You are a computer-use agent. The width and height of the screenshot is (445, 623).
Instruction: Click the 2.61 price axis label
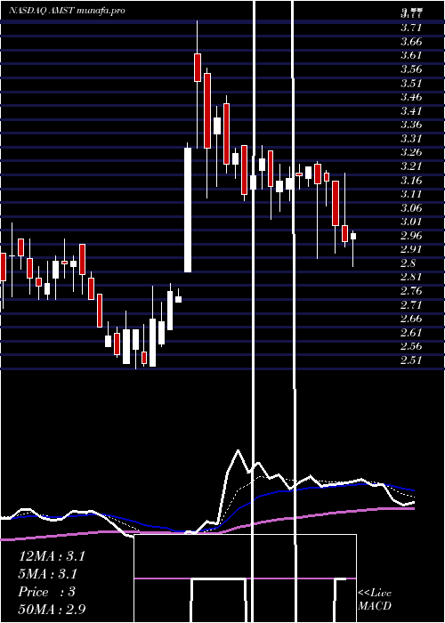(x=411, y=333)
